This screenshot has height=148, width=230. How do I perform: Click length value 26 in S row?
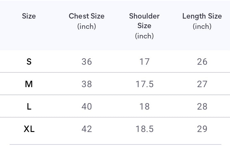pos(202,62)
